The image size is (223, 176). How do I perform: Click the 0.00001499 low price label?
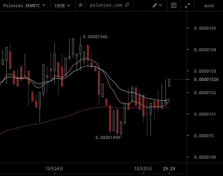[108, 137]
